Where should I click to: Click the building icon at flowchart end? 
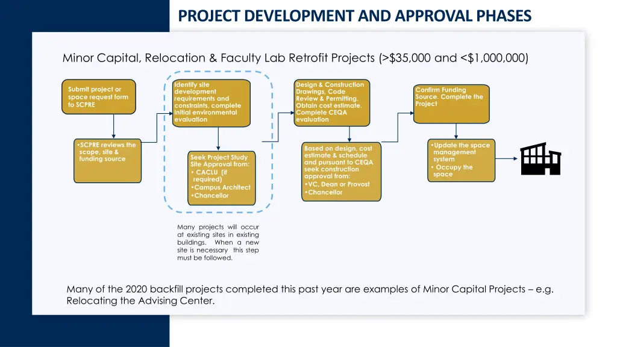click(540, 160)
